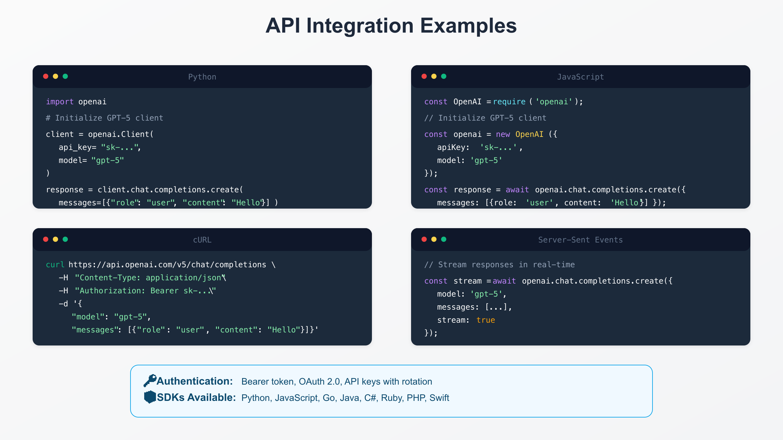Click red dot in Server-Sent Events window

(424, 239)
